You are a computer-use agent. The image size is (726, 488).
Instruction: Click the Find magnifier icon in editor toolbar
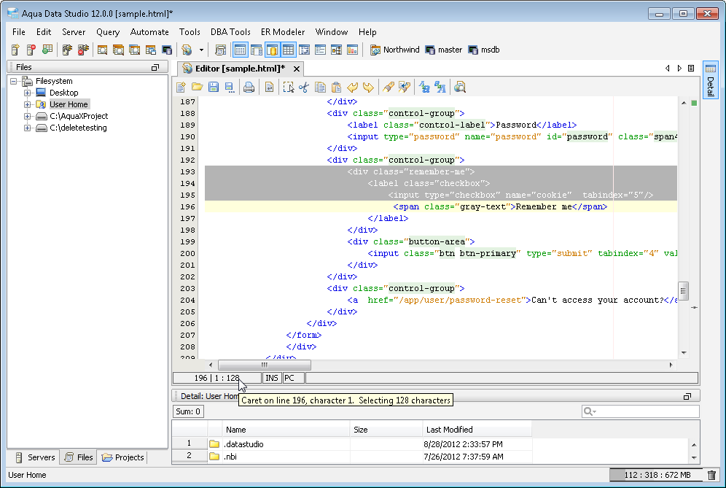[460, 88]
